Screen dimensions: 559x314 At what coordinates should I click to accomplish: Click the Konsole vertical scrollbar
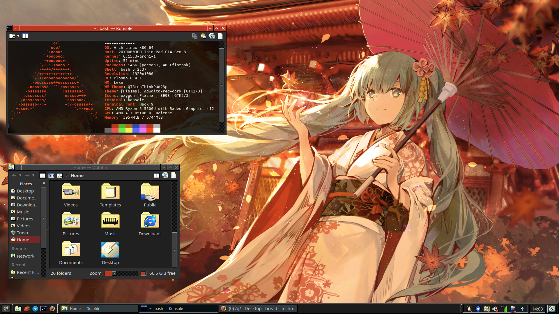point(222,85)
